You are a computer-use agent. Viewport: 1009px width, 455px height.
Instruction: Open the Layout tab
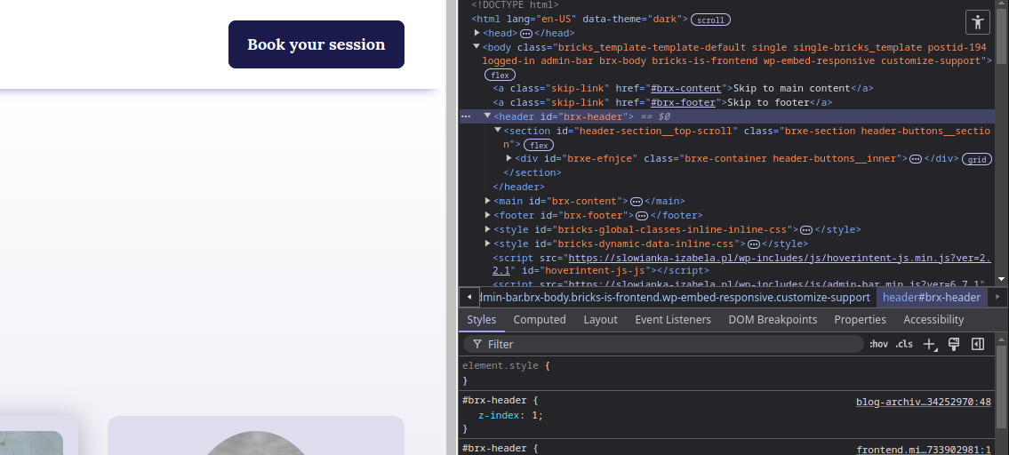pos(600,320)
